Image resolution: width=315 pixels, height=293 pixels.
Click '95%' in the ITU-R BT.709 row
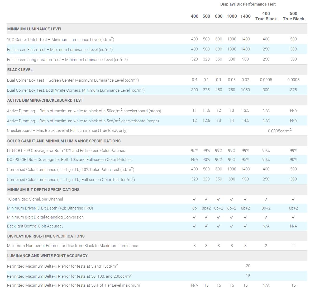tap(194, 151)
